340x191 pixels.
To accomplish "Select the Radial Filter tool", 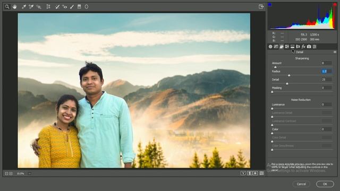I will point(87,7).
